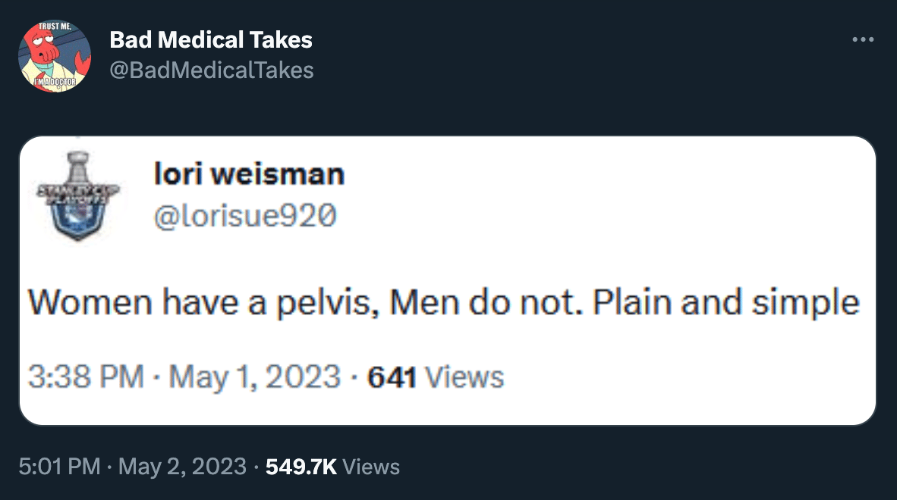
Task: Click the Views label beside 549.7K
Action: (x=371, y=467)
